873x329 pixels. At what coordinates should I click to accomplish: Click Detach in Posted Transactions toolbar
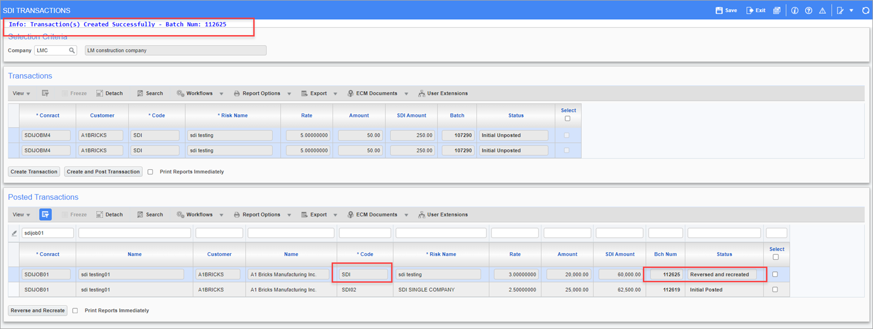(109, 215)
